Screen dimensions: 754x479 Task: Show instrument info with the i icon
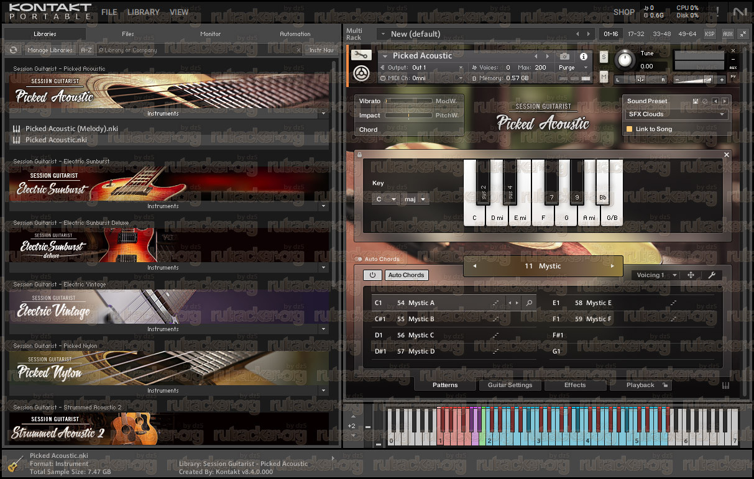tap(584, 56)
